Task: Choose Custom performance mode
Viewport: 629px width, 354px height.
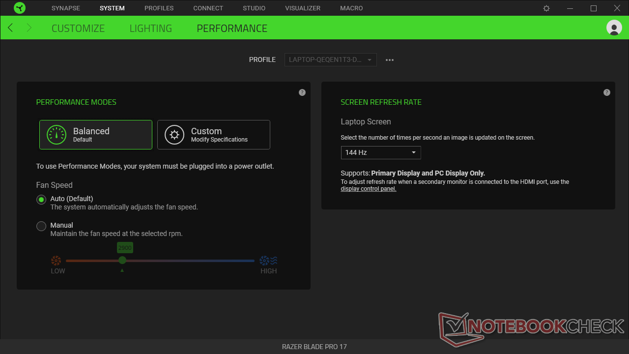Action: click(x=214, y=135)
